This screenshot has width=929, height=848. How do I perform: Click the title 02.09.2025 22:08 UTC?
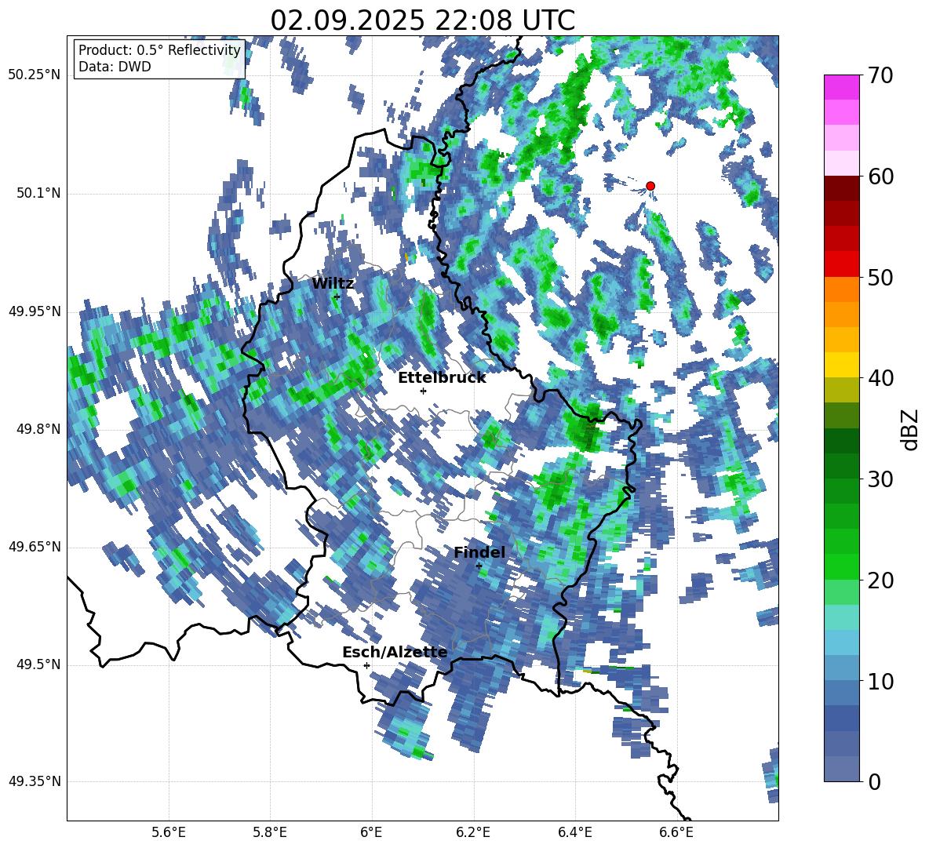[x=422, y=20]
